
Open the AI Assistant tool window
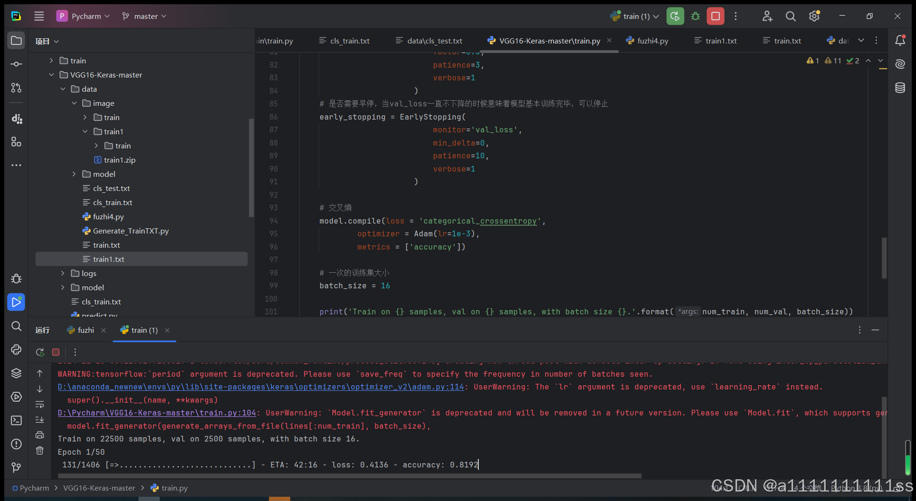pos(900,64)
